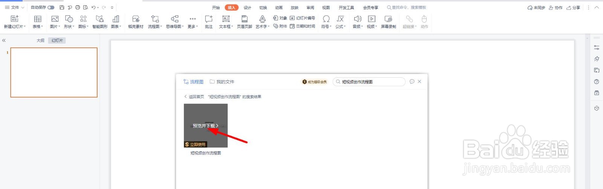Open the 新建幻灯片 dropdown
This screenshot has width=603, height=189.
15,22
